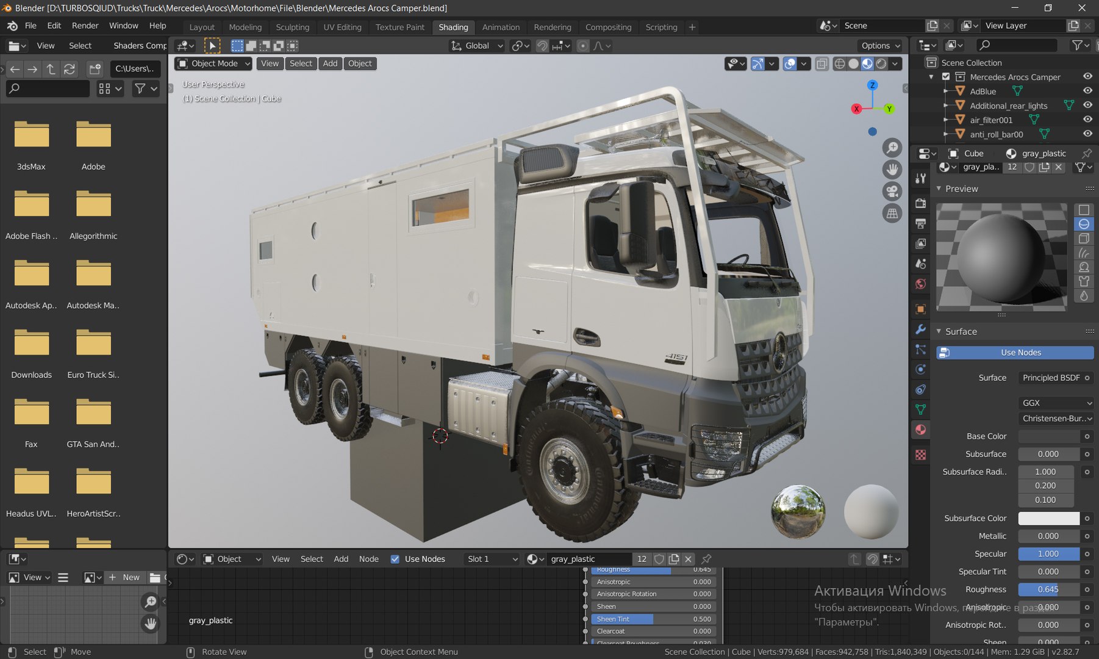Select hair preview shape
The width and height of the screenshot is (1099, 659).
click(x=1084, y=253)
